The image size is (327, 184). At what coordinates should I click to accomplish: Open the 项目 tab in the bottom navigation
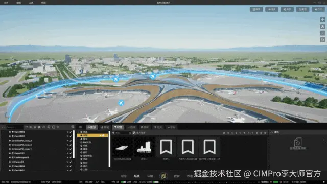coord(124,176)
